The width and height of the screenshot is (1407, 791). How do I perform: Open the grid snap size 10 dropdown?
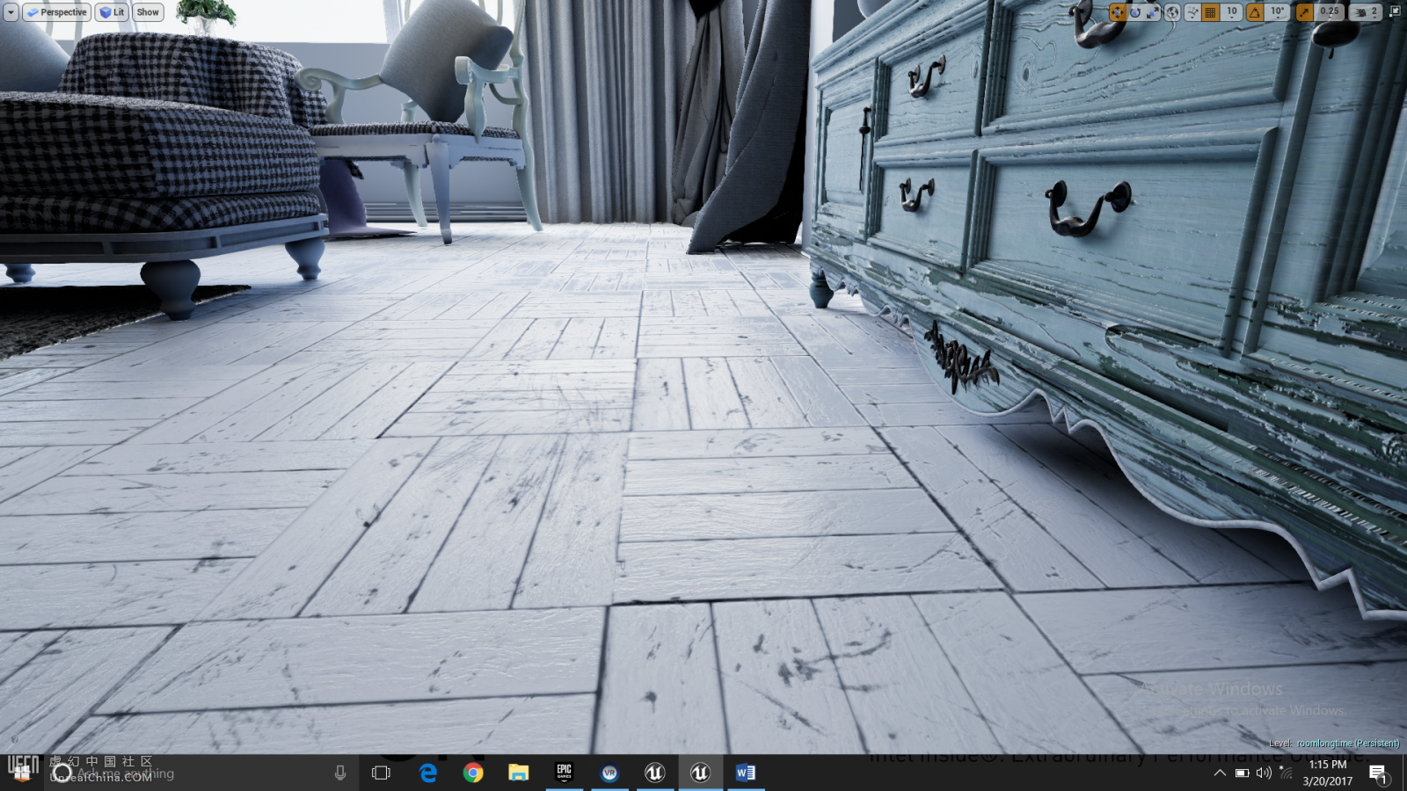pos(1232,12)
